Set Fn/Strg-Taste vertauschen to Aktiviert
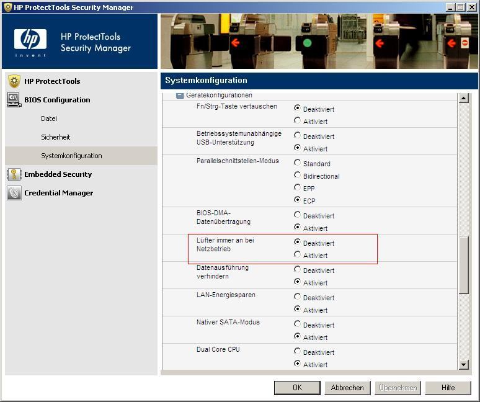 click(x=297, y=120)
